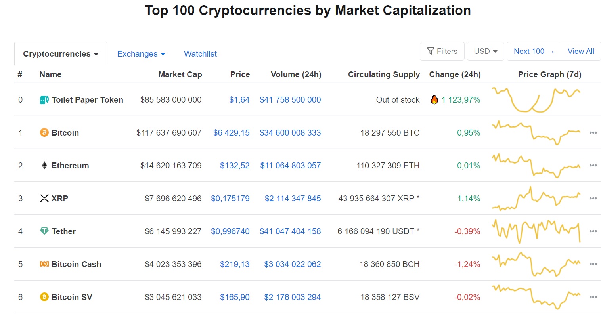Open the USD currency selector
This screenshot has width=601, height=315.
point(486,52)
